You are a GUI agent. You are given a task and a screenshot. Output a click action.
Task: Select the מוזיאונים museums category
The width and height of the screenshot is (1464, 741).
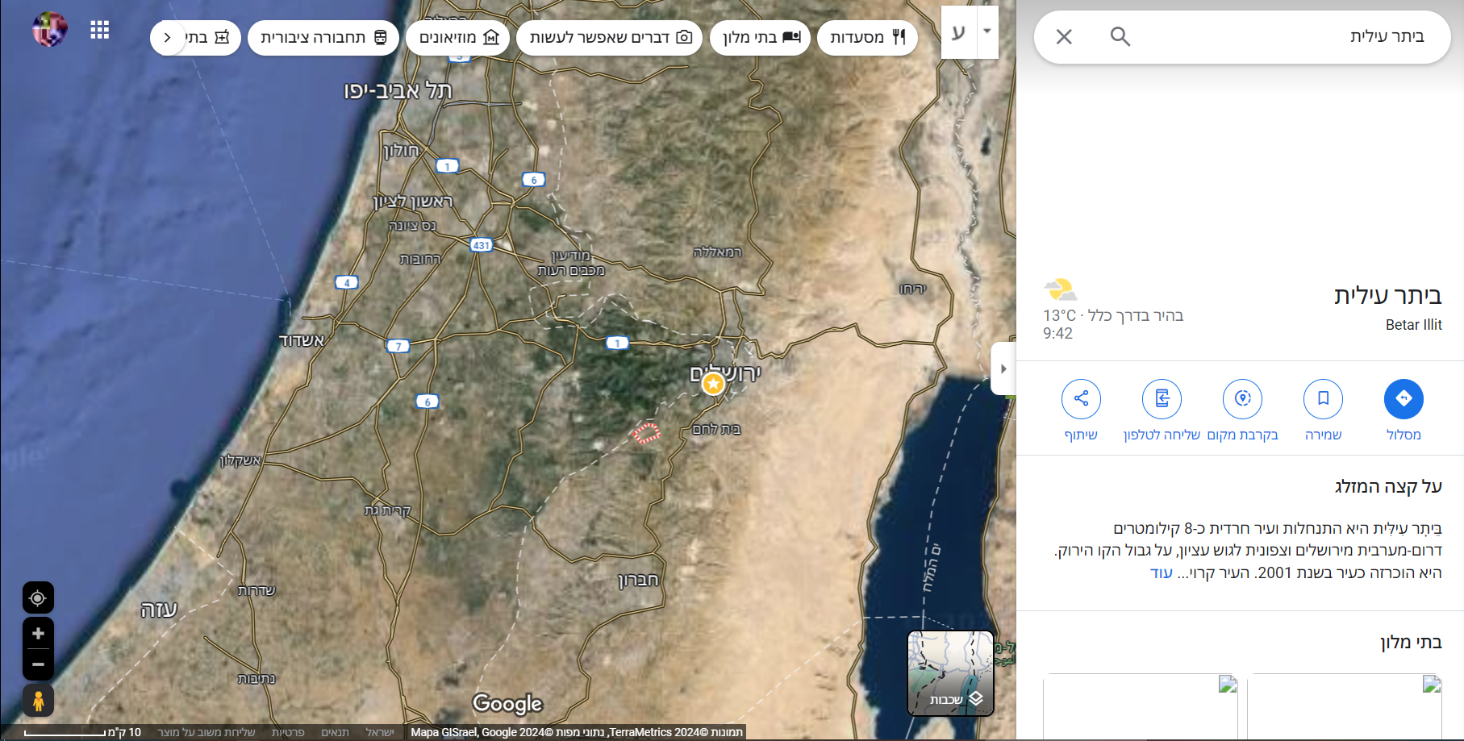457,37
